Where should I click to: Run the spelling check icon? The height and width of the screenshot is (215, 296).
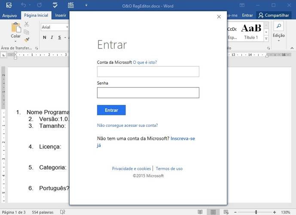(x=55, y=5)
